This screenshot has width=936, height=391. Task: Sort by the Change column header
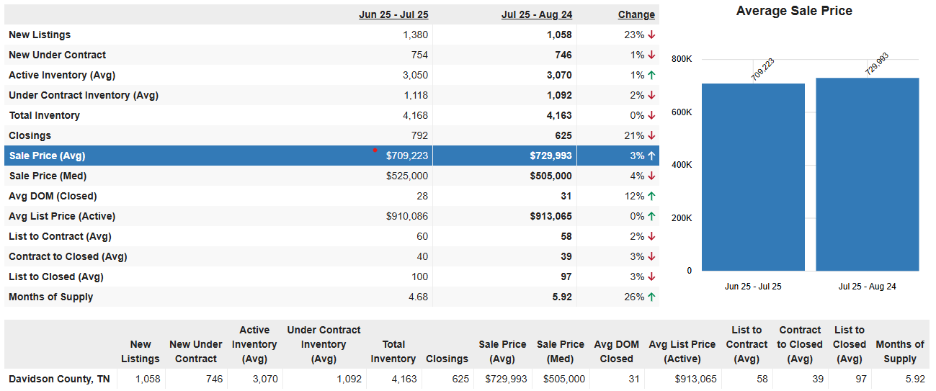(x=636, y=14)
